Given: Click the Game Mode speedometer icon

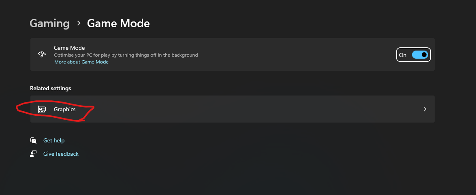Looking at the screenshot, I should [x=41, y=55].
